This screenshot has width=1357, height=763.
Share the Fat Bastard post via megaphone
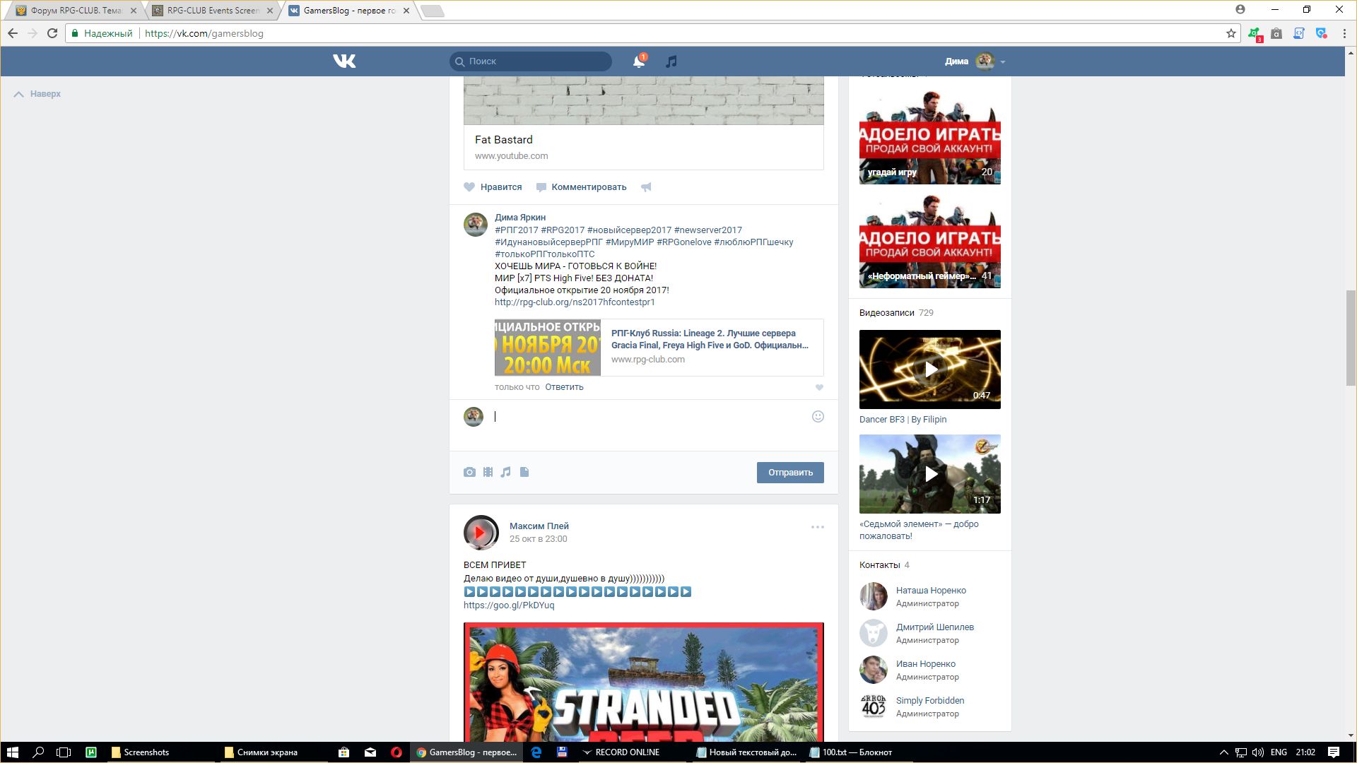[x=646, y=187]
